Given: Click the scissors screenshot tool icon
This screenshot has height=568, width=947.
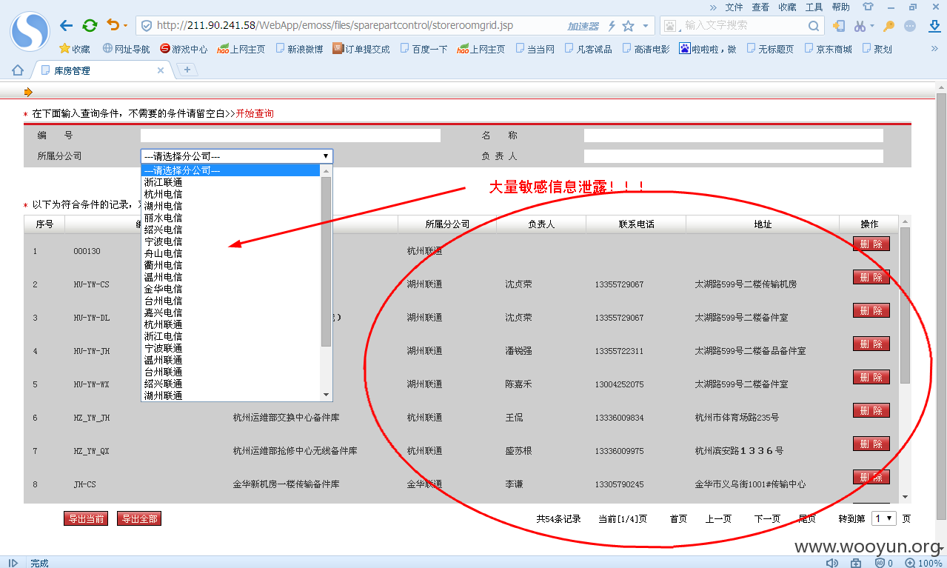Looking at the screenshot, I should (859, 26).
